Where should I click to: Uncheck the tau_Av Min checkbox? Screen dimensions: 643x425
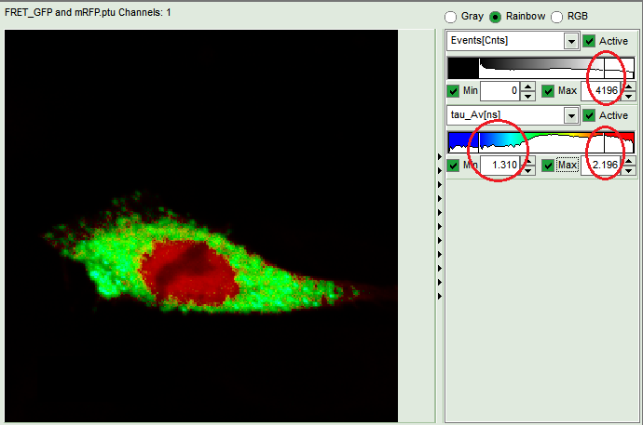click(454, 166)
